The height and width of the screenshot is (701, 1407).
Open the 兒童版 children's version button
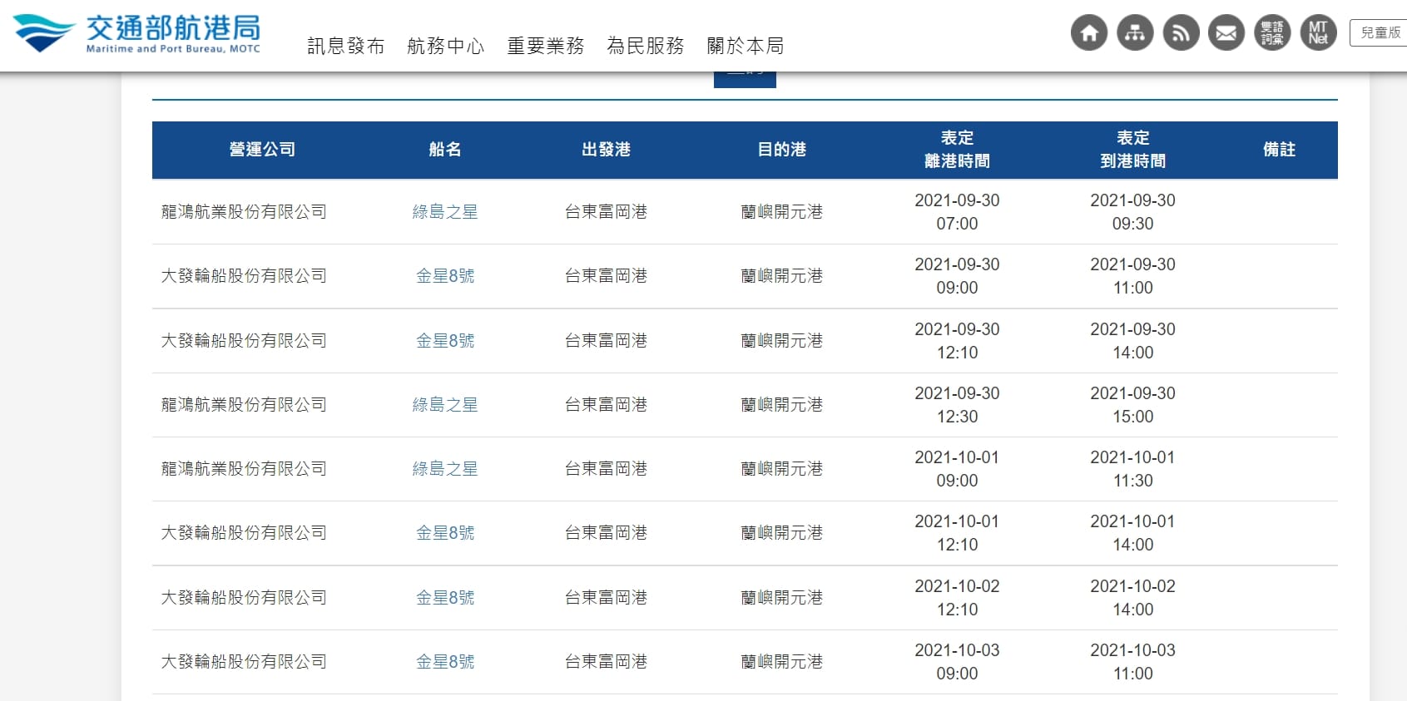[1380, 33]
